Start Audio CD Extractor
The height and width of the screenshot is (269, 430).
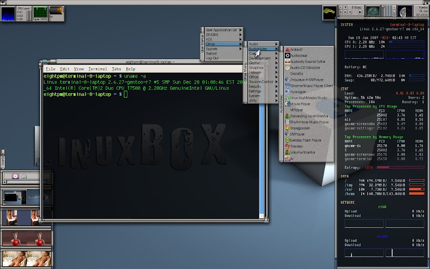(x=305, y=67)
